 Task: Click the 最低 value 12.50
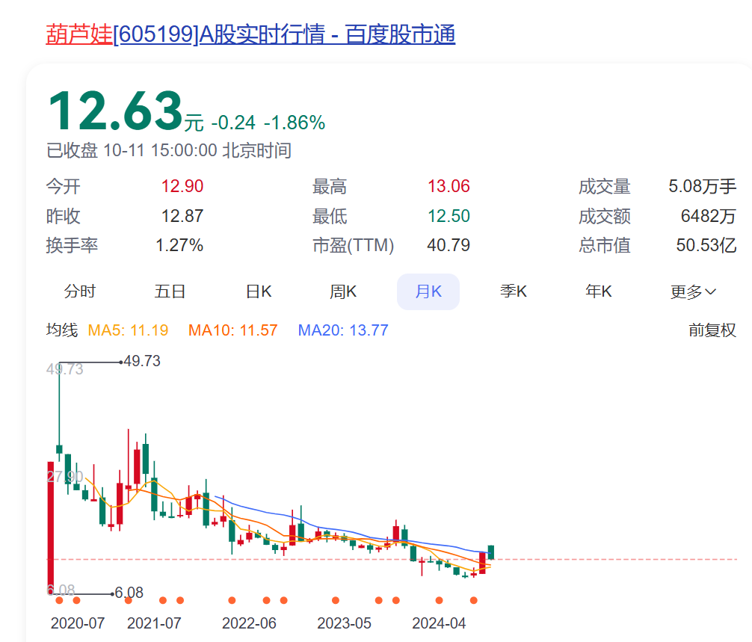(449, 216)
